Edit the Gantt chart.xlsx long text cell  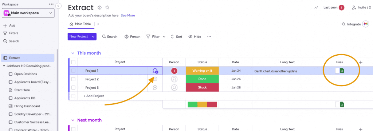pyautogui.click(x=287, y=71)
